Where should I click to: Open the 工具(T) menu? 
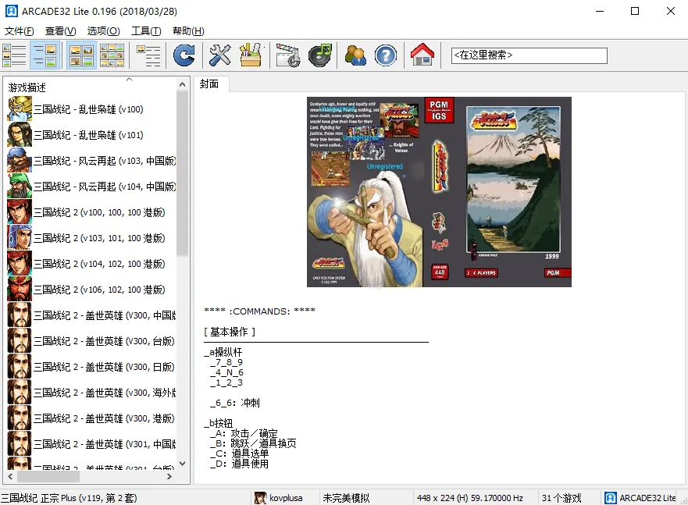tap(146, 31)
